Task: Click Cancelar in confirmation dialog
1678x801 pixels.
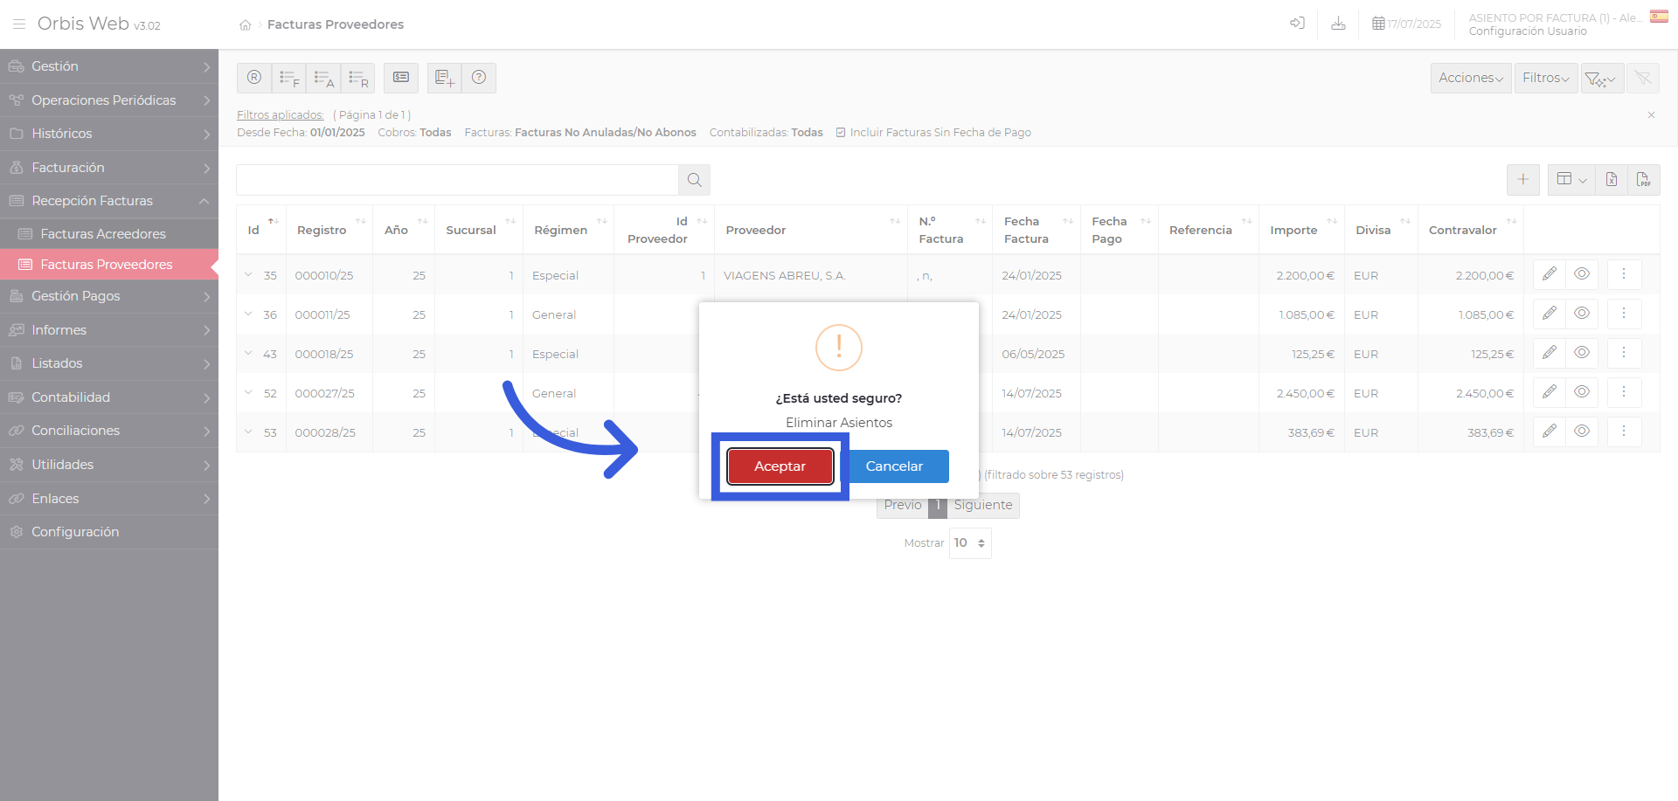Action: 894,466
